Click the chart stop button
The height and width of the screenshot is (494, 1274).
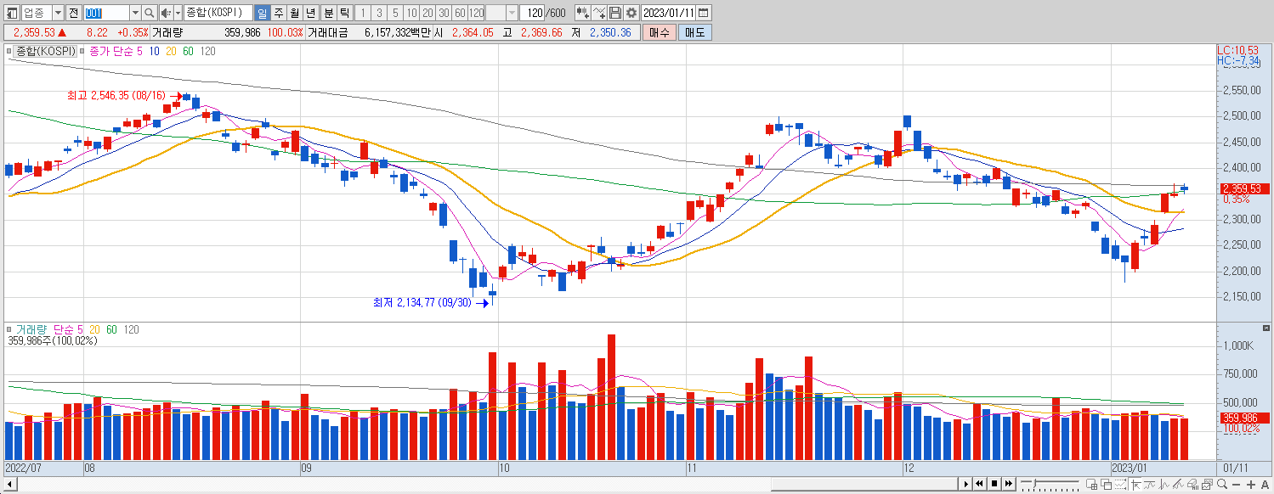click(994, 484)
